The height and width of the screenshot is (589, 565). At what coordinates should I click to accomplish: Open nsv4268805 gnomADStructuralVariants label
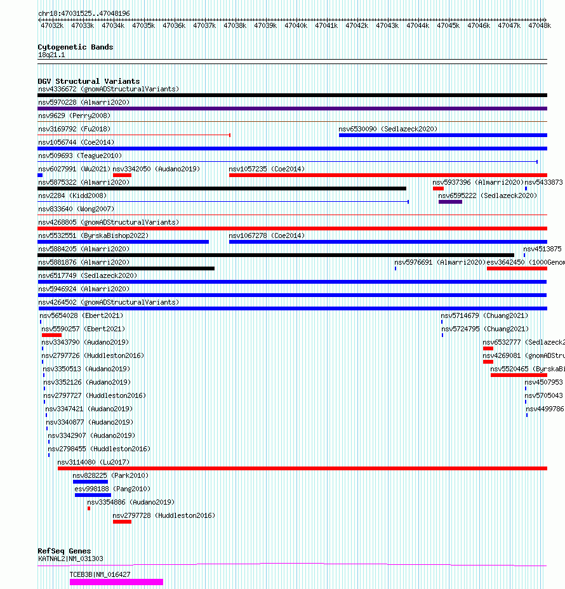(109, 222)
